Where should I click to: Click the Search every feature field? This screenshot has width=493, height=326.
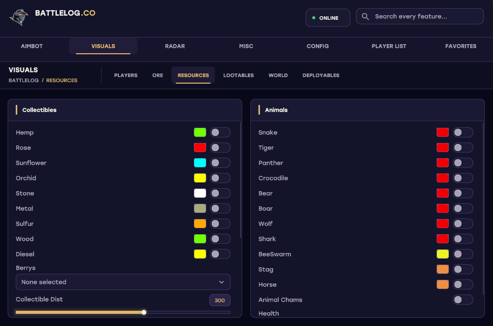click(x=420, y=16)
